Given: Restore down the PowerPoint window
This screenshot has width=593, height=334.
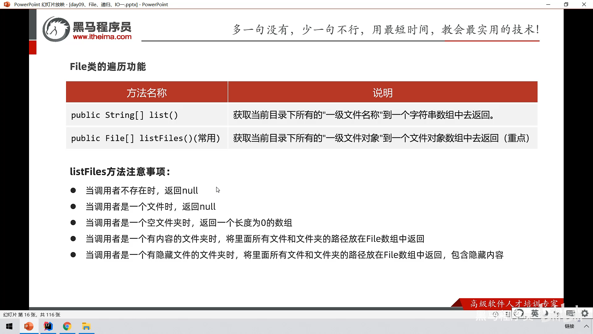Looking at the screenshot, I should [x=566, y=4].
